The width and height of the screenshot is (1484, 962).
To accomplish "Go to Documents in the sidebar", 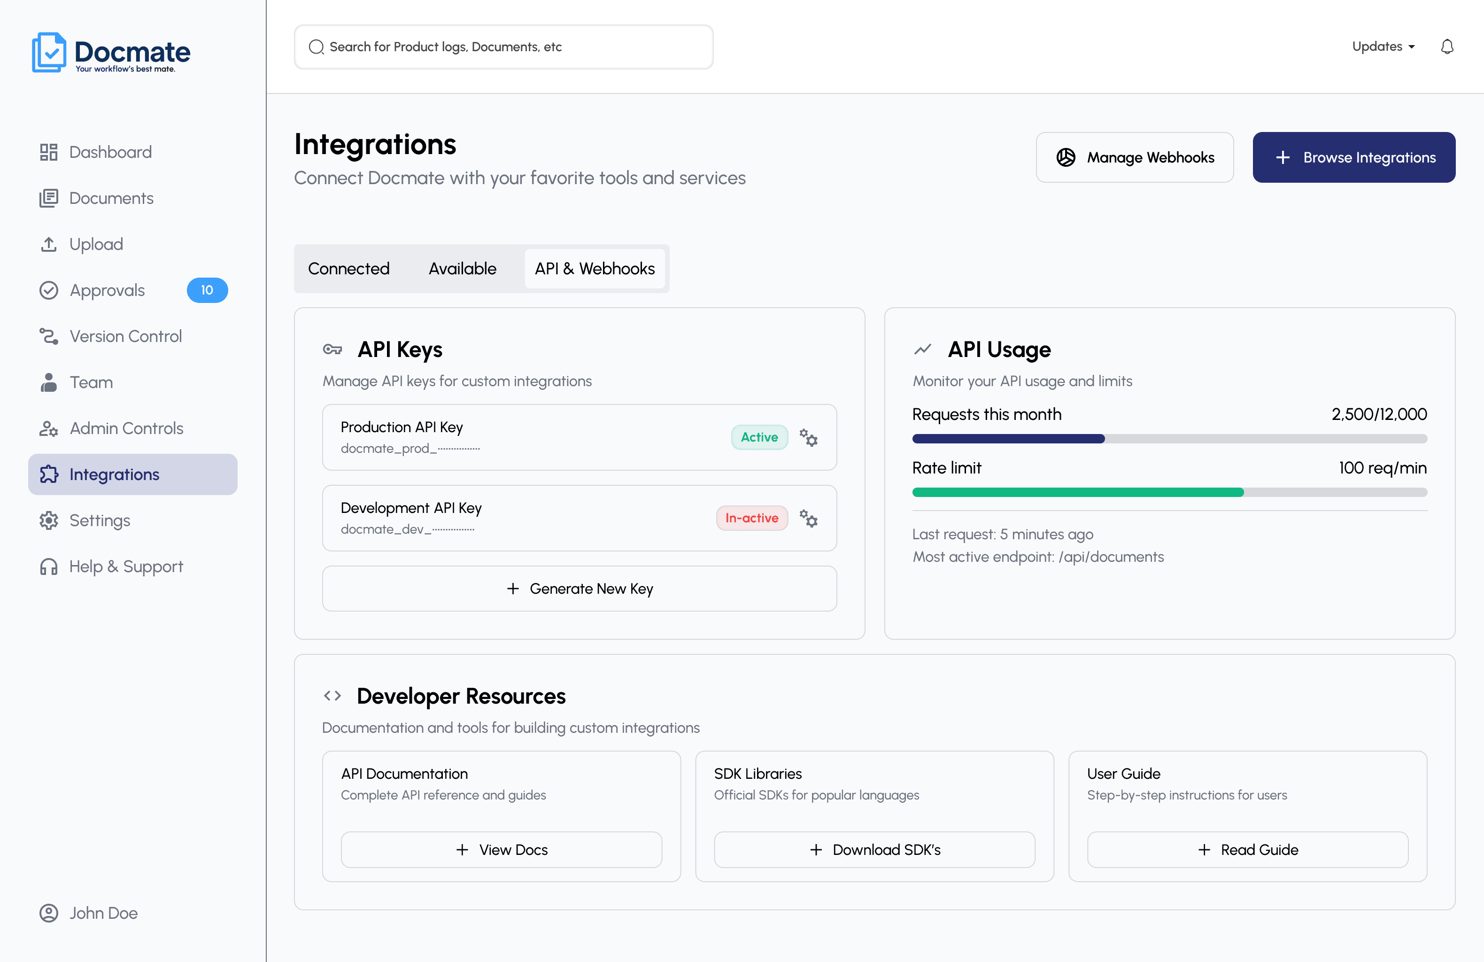I will click(133, 198).
